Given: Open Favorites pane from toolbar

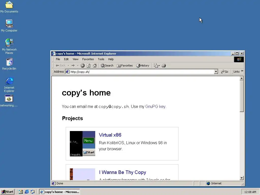Looking at the screenshot, I should [125, 66].
